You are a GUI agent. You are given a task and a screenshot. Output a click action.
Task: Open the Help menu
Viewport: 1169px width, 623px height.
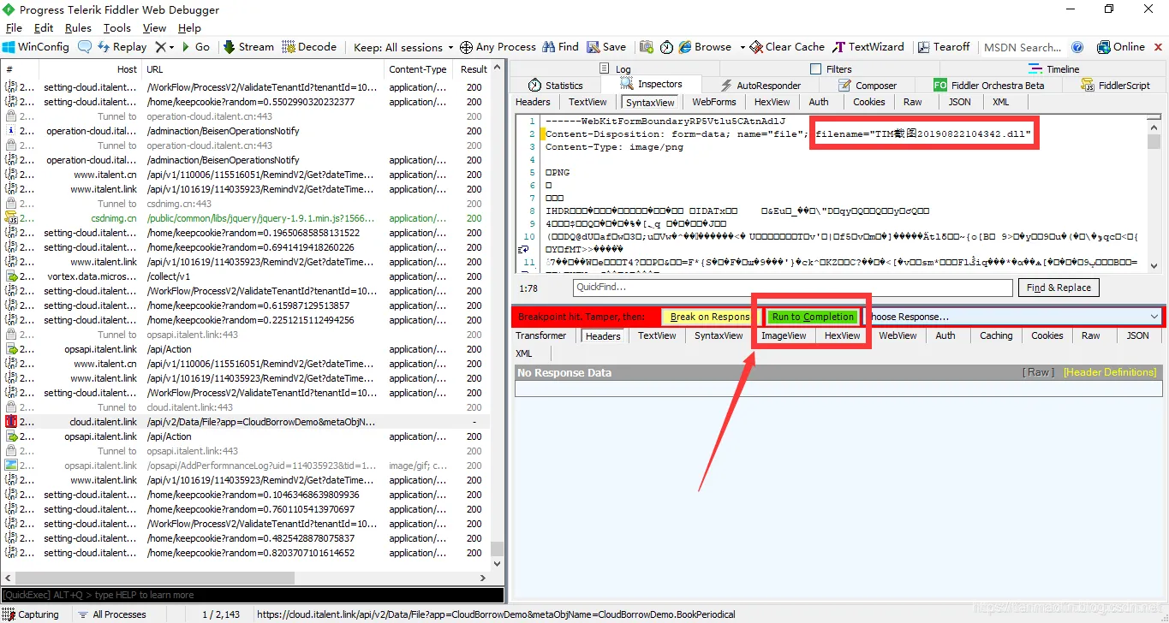(189, 28)
